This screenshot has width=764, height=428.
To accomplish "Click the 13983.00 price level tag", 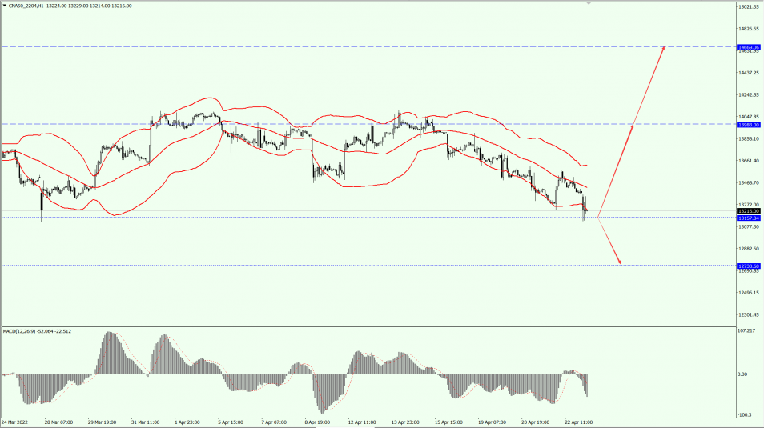I will coord(748,125).
